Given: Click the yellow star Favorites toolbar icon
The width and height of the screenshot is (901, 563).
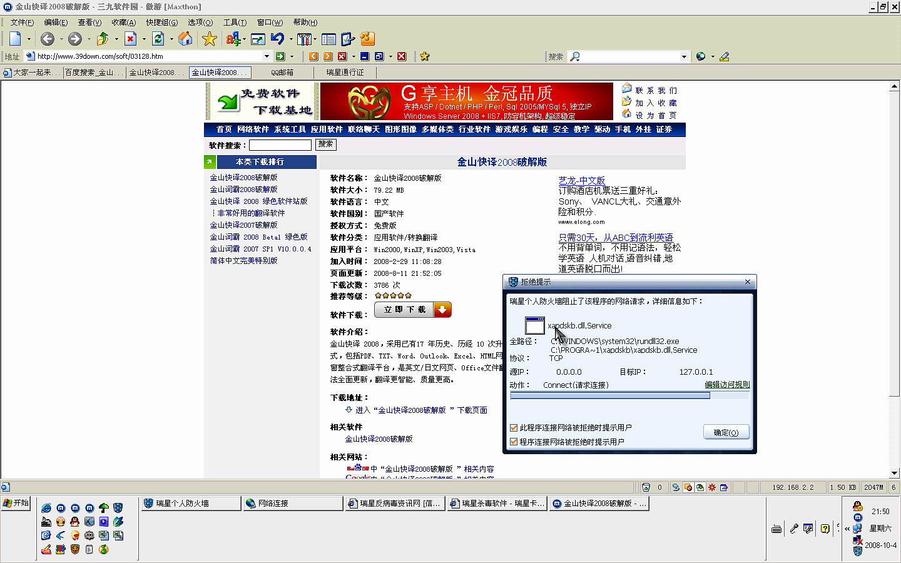Looking at the screenshot, I should [210, 39].
